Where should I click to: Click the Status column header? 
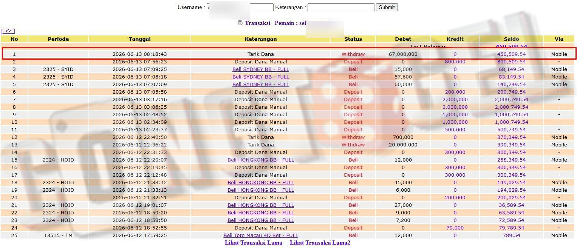point(353,39)
